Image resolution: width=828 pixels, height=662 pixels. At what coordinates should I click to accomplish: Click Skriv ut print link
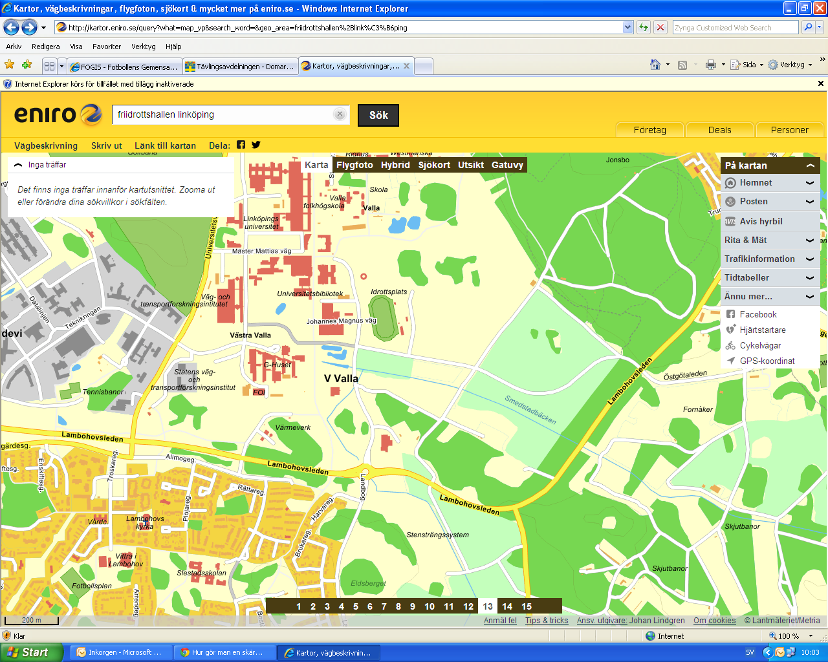pyautogui.click(x=106, y=145)
